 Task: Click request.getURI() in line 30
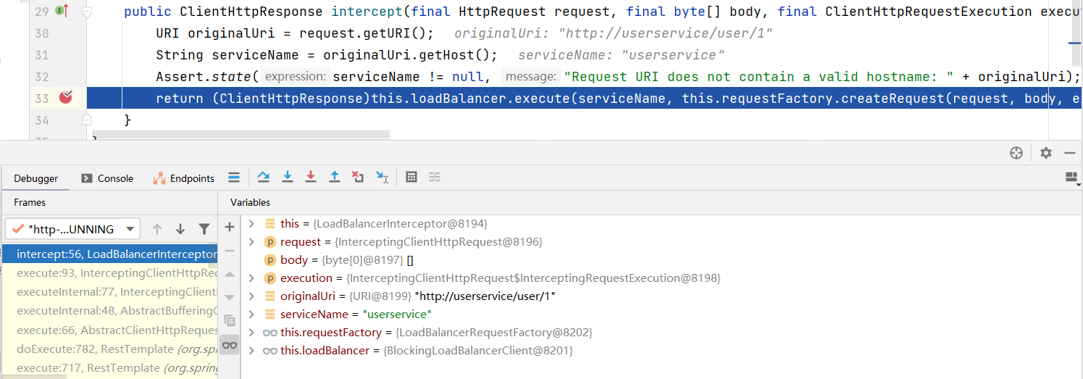tap(367, 33)
